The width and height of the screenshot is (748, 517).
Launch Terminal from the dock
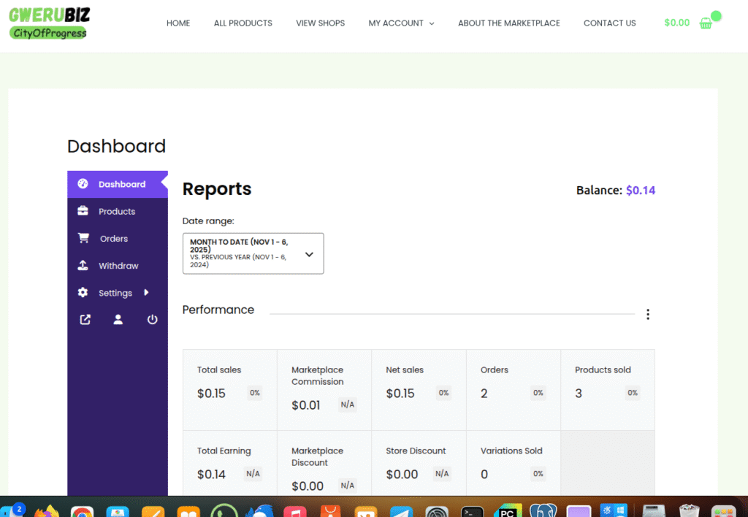[472, 510]
